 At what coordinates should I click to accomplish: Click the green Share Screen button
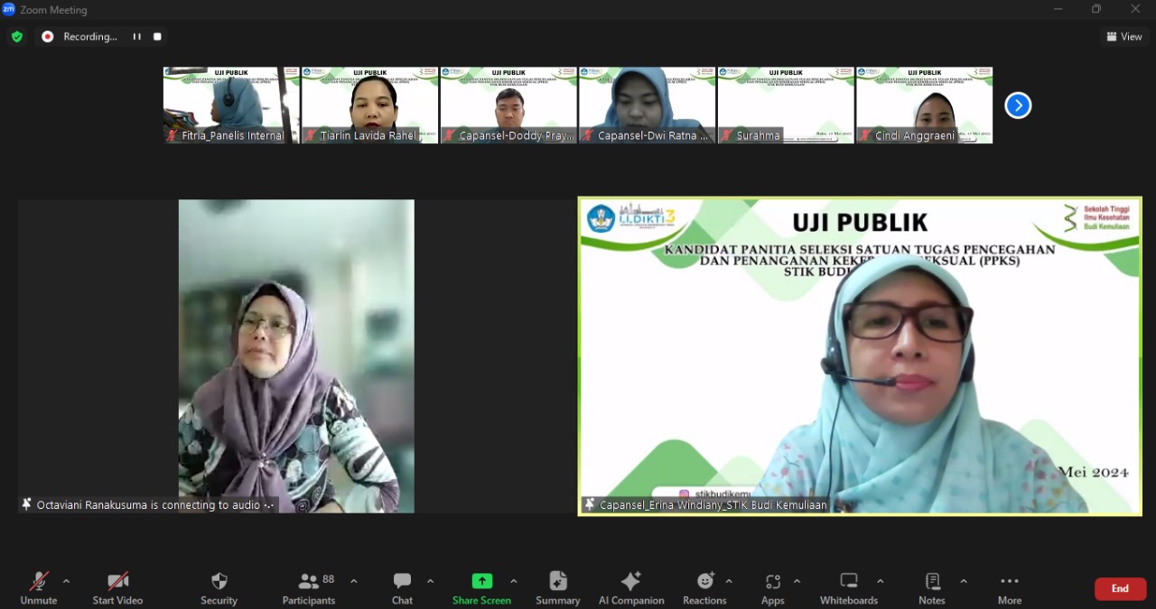[x=481, y=588]
